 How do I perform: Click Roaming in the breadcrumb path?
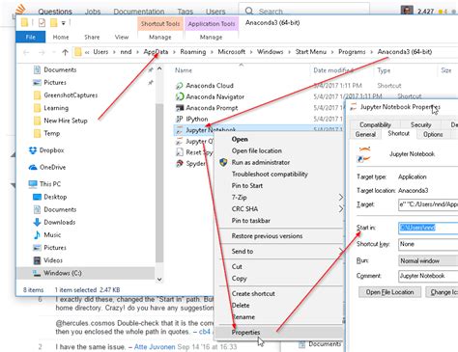(193, 52)
